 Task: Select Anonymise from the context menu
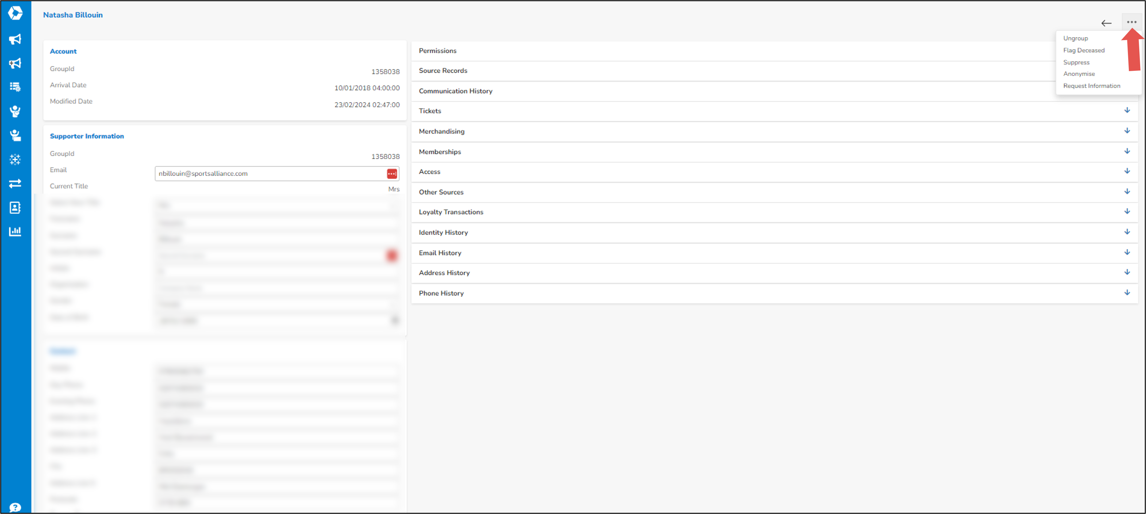tap(1079, 74)
